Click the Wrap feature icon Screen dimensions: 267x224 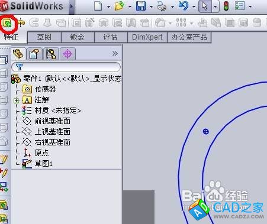(x=243, y=23)
